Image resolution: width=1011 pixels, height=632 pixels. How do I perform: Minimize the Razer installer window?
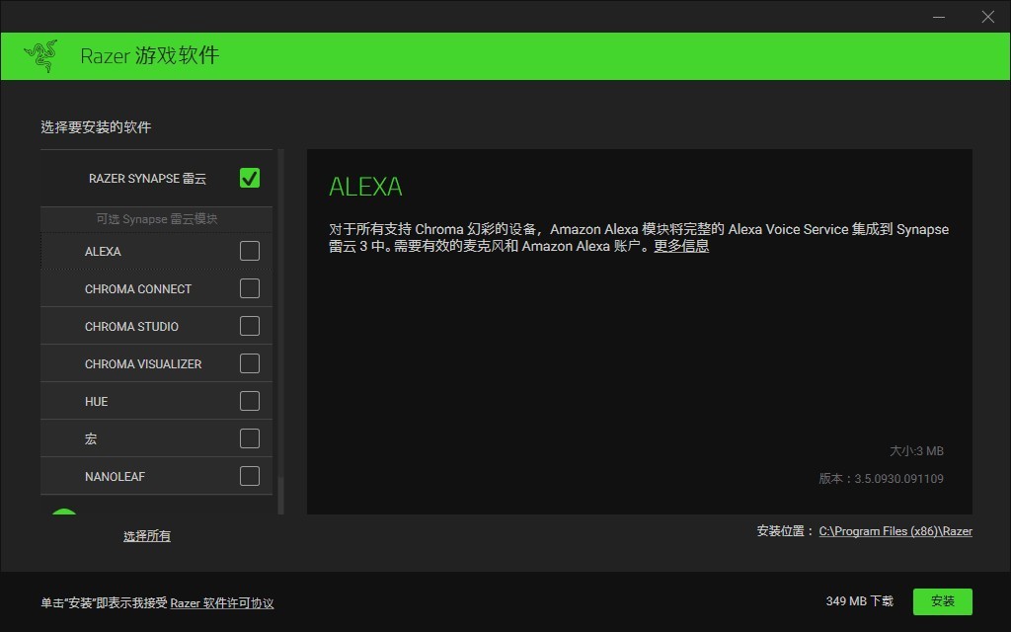point(939,17)
